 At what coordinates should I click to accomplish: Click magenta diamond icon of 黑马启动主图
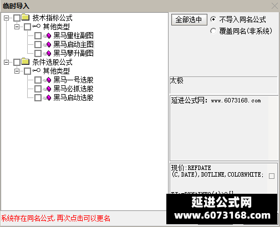pyautogui.click(x=49, y=44)
